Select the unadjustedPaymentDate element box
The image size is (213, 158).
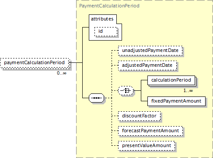150,51
